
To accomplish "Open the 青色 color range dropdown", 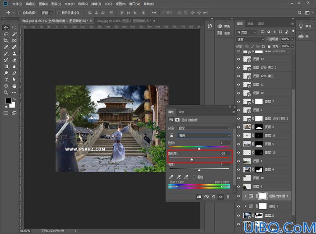I will click(x=204, y=136).
